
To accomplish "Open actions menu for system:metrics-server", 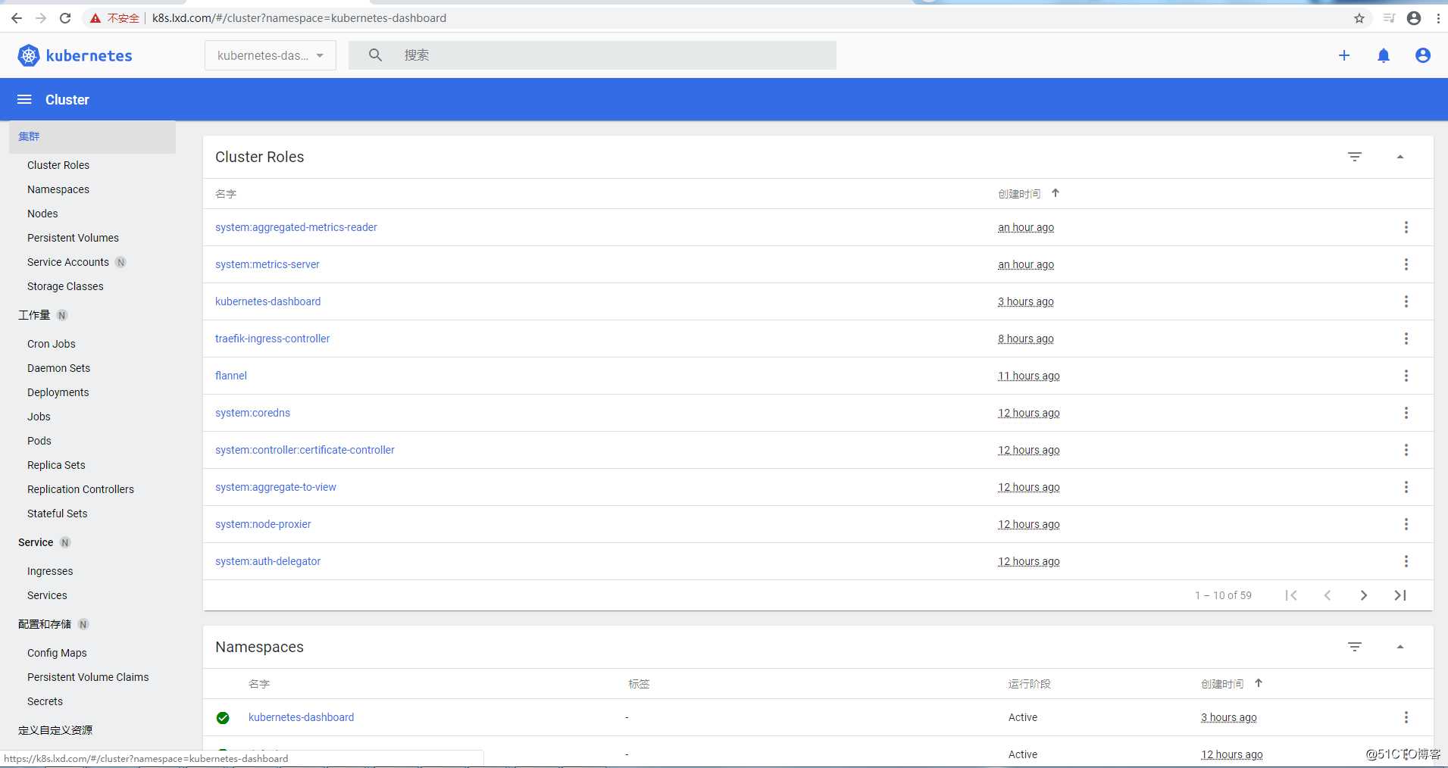I will (1406, 264).
